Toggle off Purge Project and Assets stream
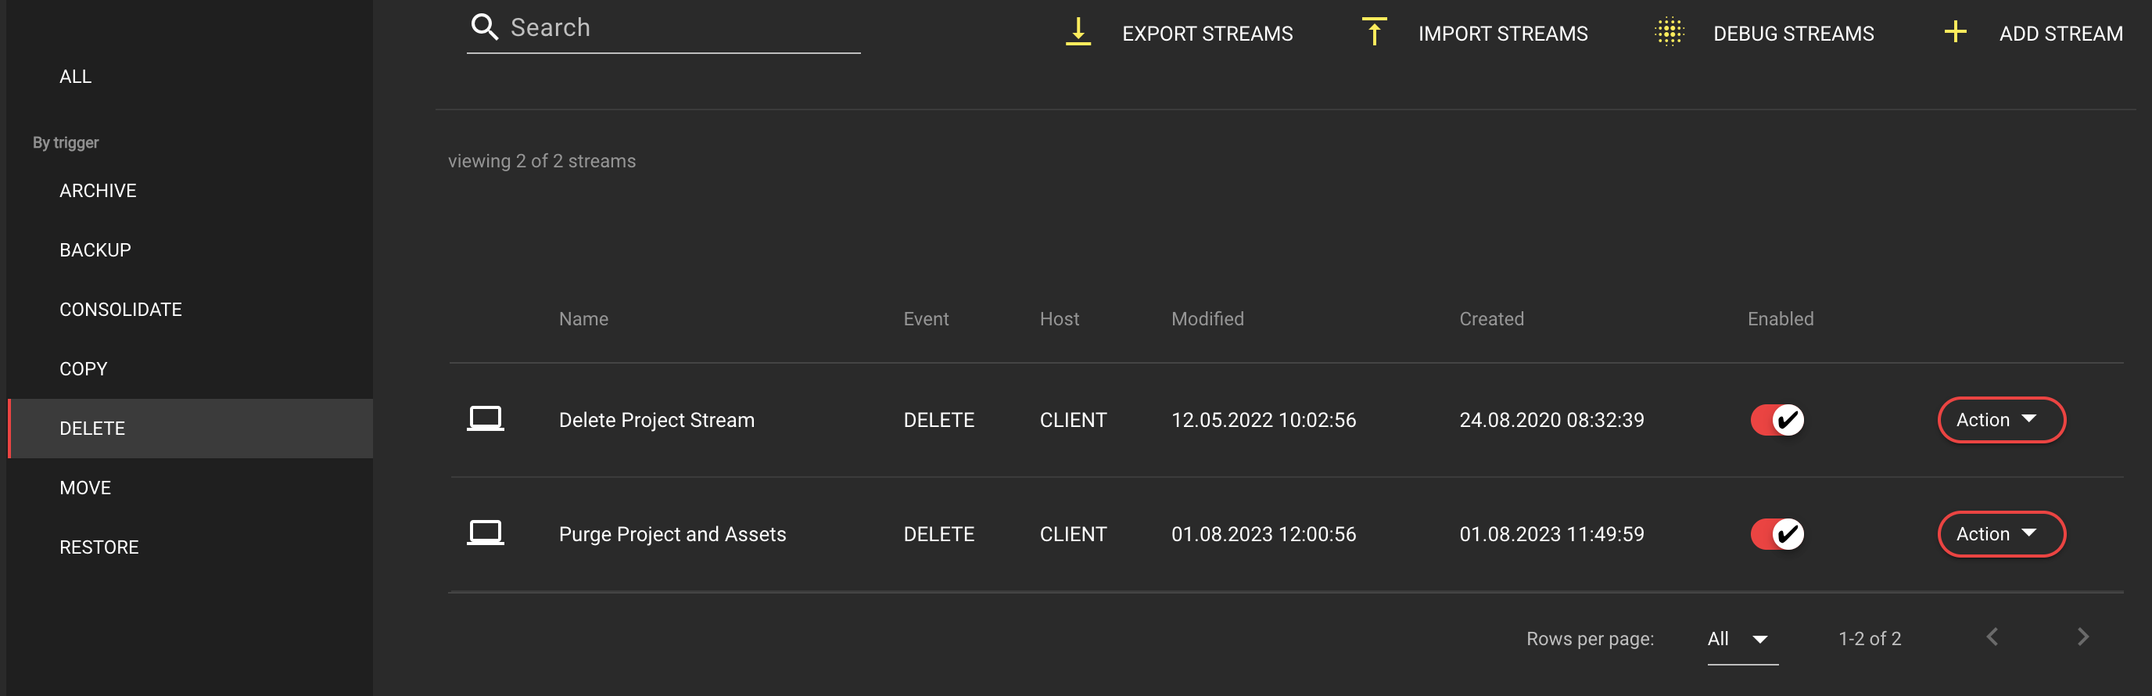This screenshot has width=2152, height=696. pos(1777,534)
